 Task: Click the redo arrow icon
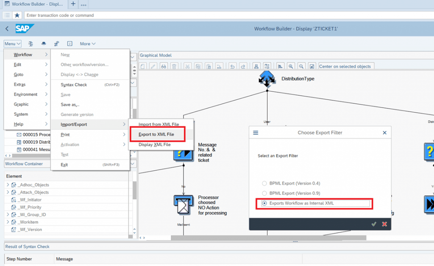243,66
